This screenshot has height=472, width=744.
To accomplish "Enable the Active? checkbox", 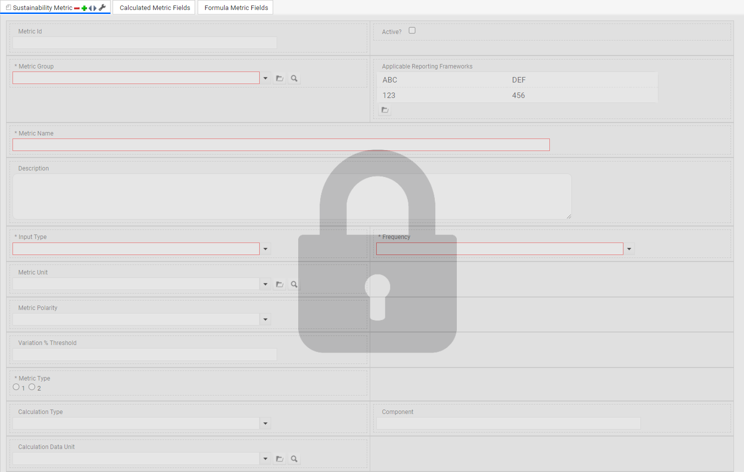I will [x=412, y=30].
